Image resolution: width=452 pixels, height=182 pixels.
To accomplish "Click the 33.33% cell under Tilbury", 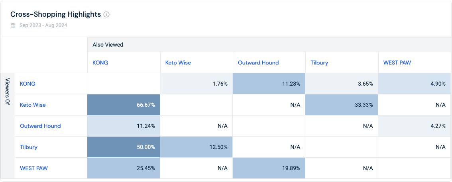I will (x=342, y=105).
